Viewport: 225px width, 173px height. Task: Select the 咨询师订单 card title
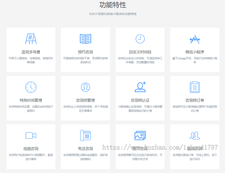point(195,100)
